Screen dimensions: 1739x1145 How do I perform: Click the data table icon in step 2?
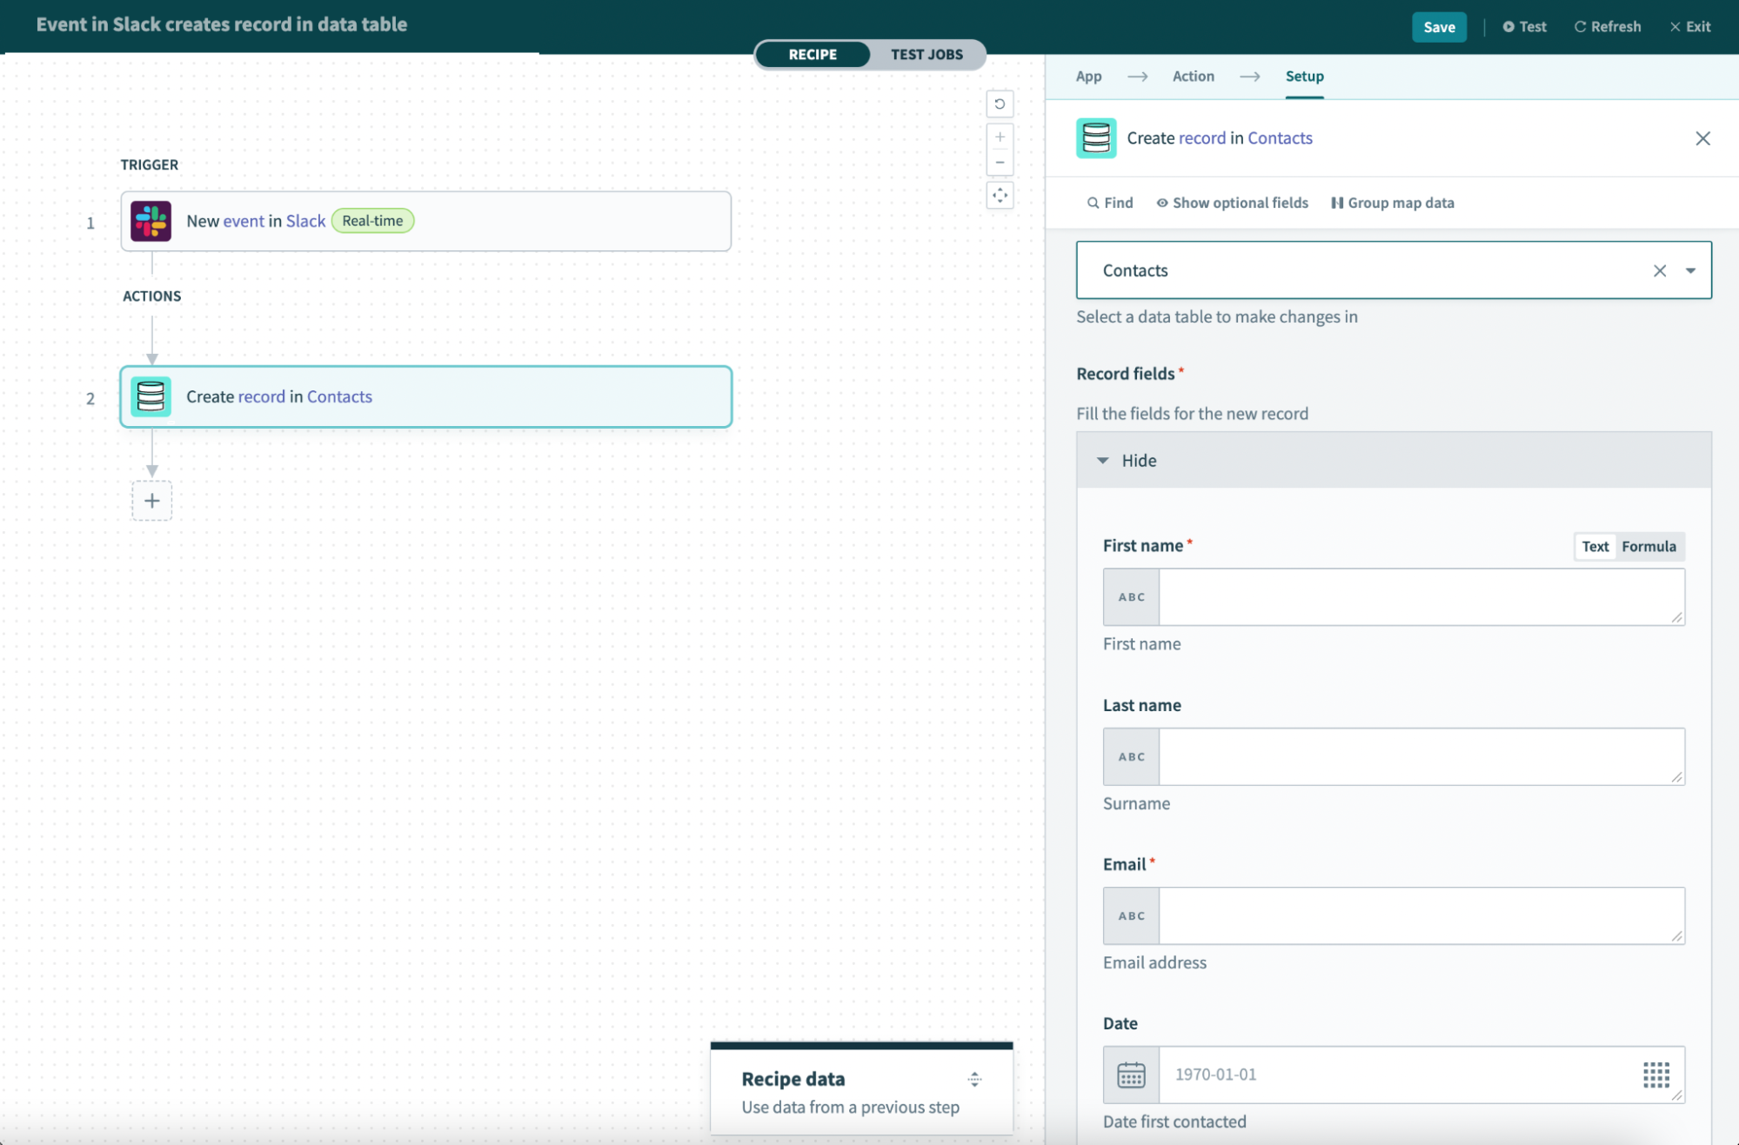[150, 396]
